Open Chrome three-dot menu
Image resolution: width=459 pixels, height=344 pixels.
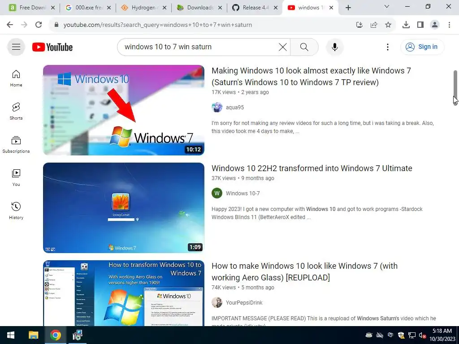(x=449, y=25)
